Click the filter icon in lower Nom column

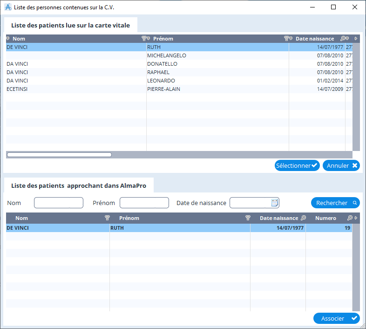click(108, 218)
